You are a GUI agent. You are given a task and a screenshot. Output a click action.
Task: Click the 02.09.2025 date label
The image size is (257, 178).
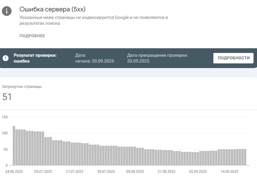(x=198, y=171)
